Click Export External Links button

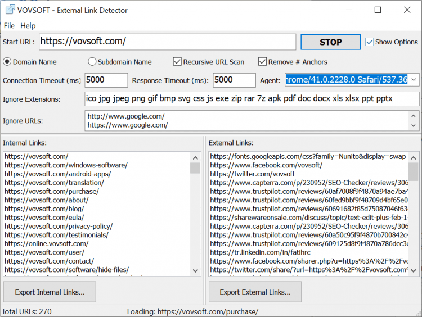[x=255, y=292]
